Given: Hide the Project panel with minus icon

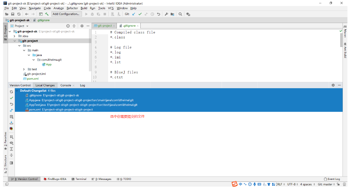Looking at the screenshot, I should (88, 26).
